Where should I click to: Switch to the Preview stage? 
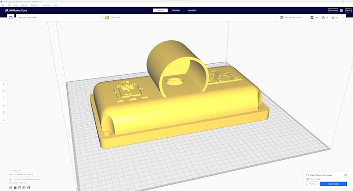176,10
